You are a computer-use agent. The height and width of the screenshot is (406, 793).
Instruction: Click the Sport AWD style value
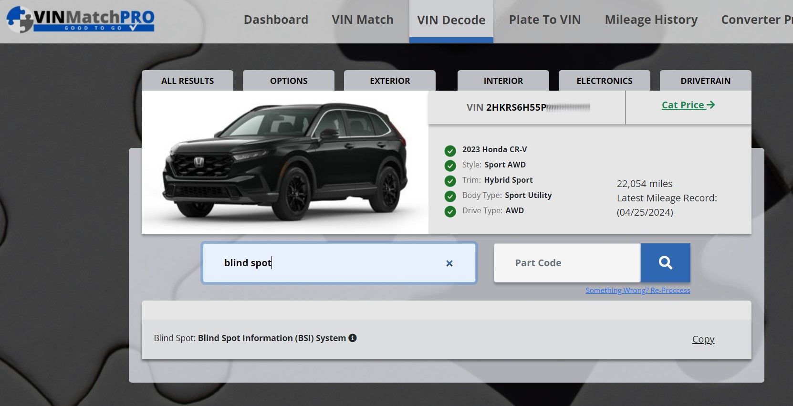click(505, 165)
